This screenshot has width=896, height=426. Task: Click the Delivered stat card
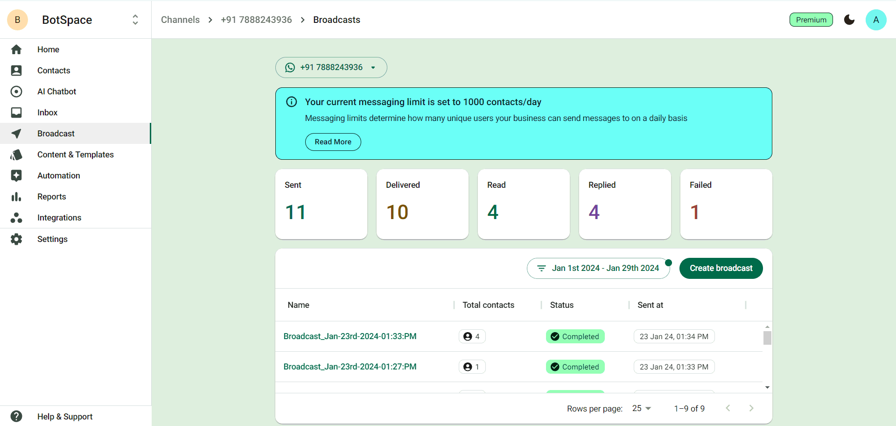[x=422, y=204]
